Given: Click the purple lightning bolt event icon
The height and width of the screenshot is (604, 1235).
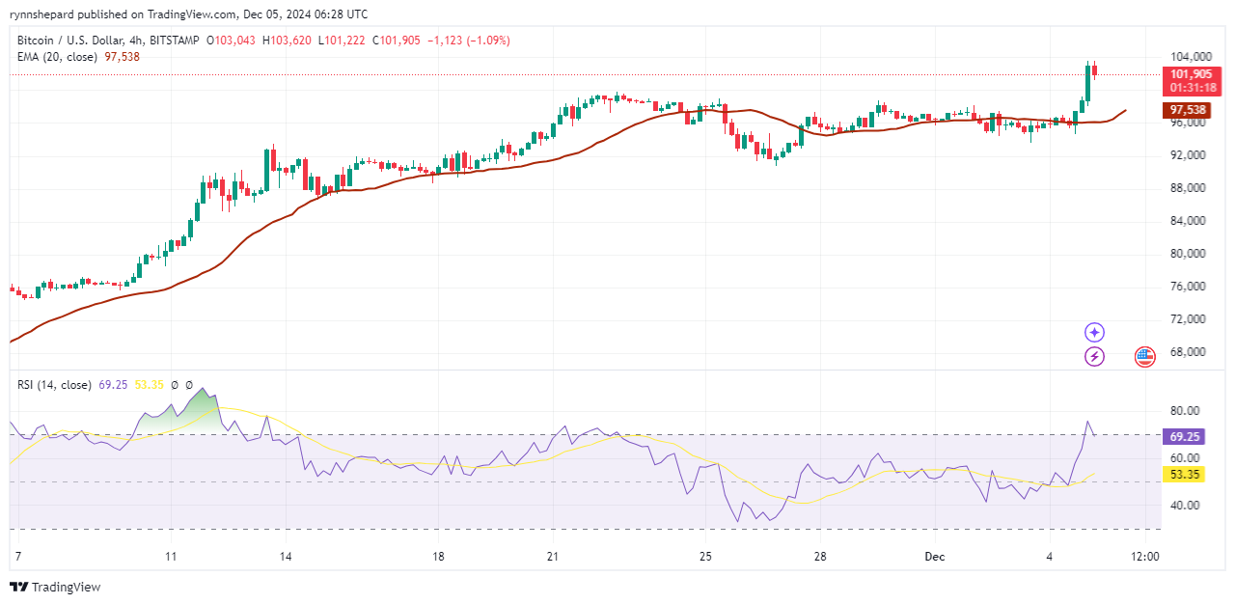Looking at the screenshot, I should coord(1094,356).
